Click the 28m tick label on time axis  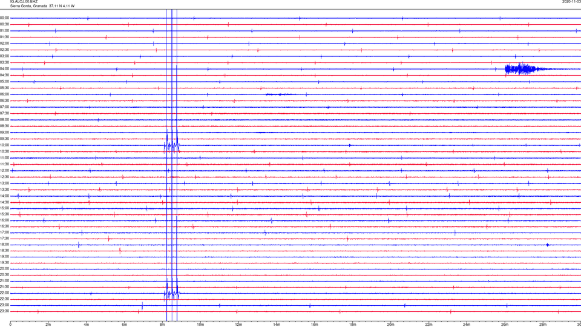543,325
